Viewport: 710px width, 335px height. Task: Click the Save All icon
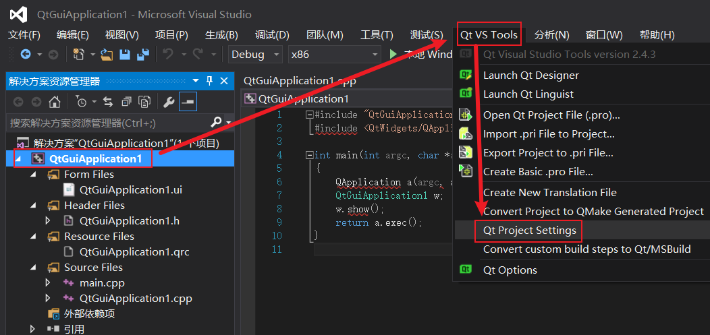144,55
